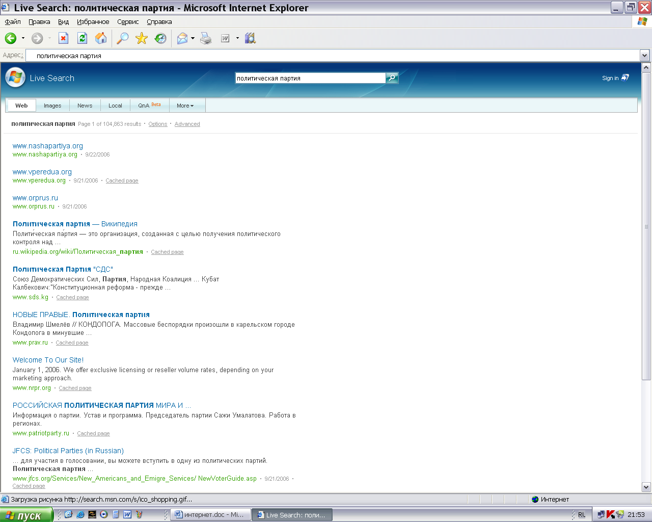Open the Избранное menu
This screenshot has width=652, height=522.
tap(93, 21)
